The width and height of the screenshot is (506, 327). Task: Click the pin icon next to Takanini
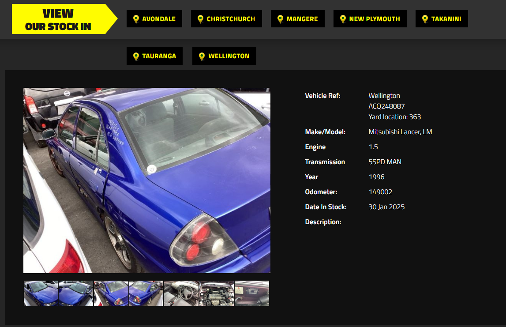(x=425, y=19)
